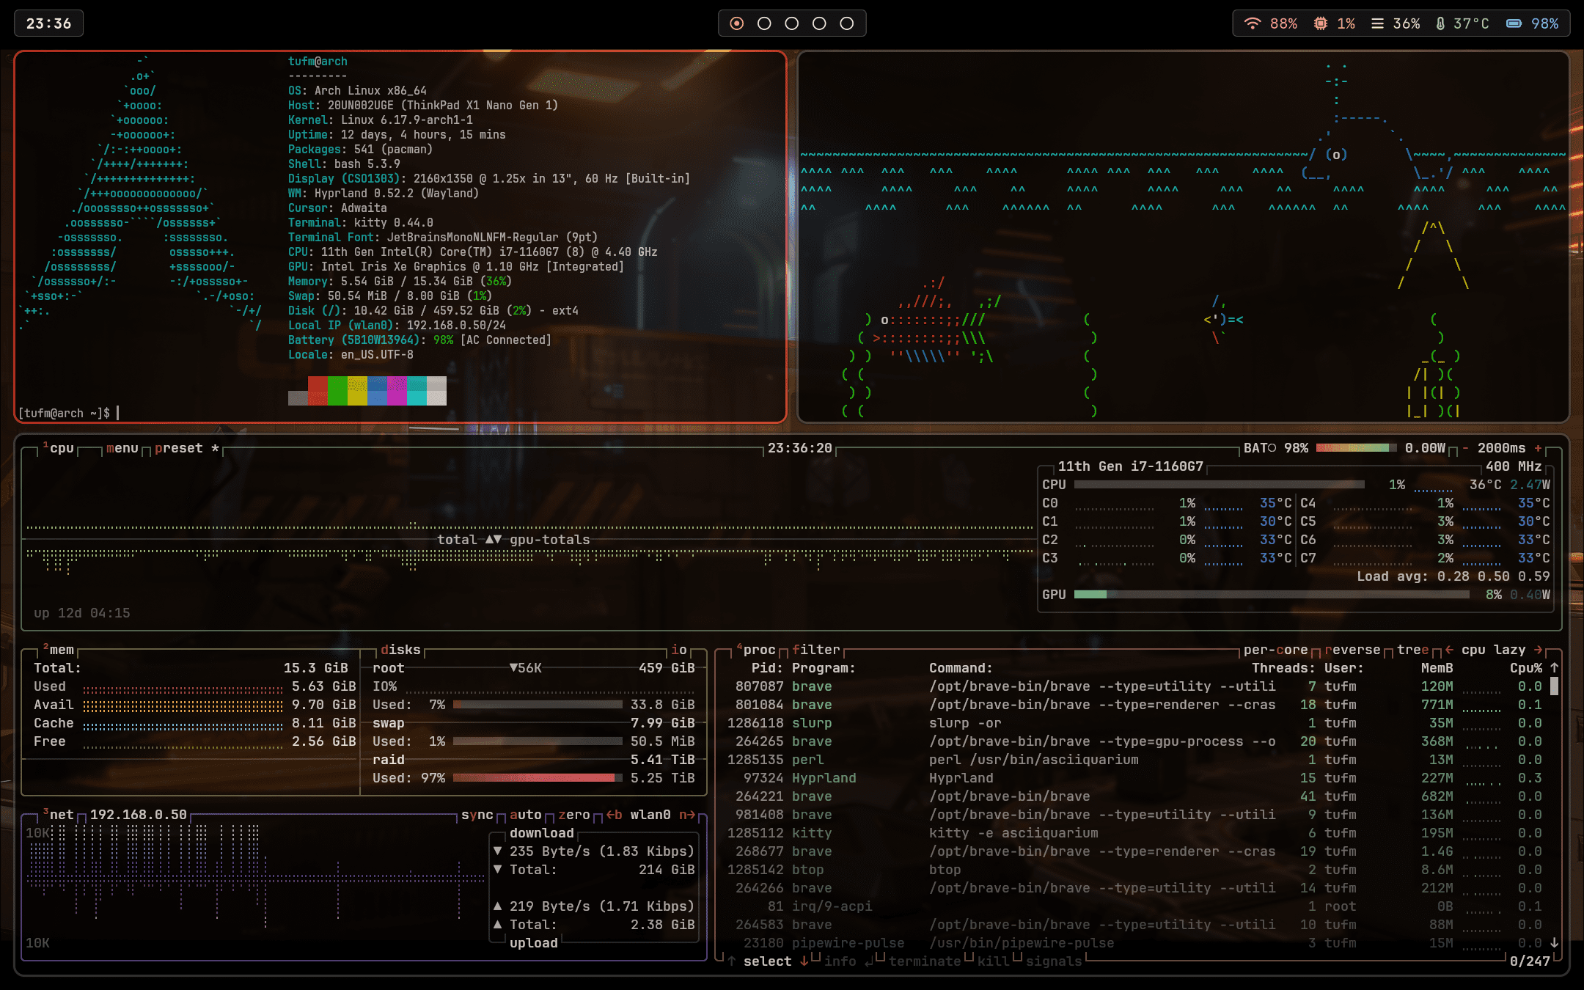Screen dimensions: 1584x990
Task: Switch to the second workspace circle
Action: tap(764, 23)
